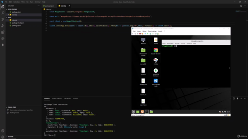248x139 pixels.
Task: Open the Manage gear in activity bar
Action: click(x=3, y=137)
